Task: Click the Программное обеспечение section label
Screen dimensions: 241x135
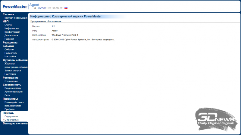Action: tap(46, 21)
